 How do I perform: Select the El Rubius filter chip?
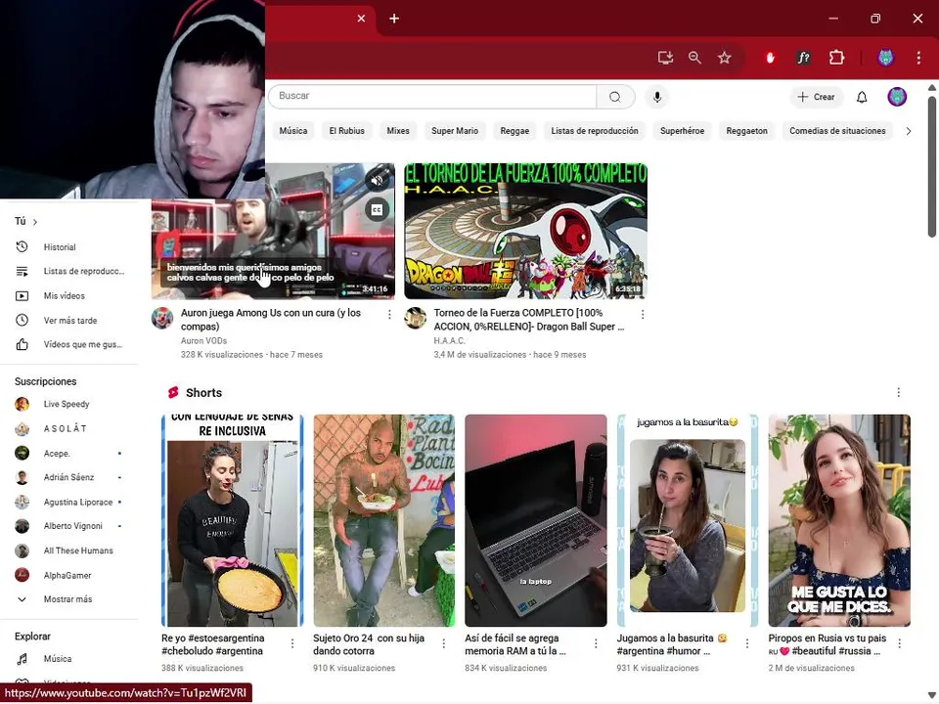(346, 130)
